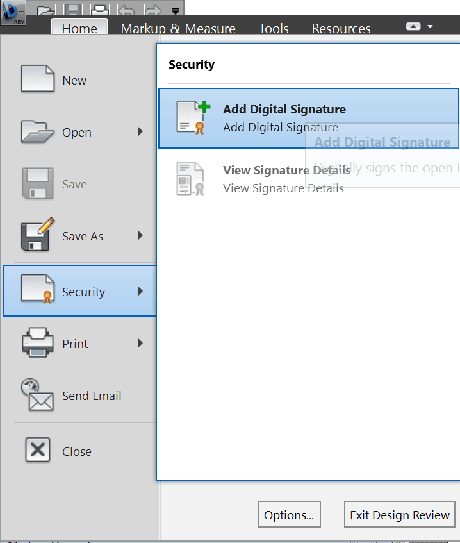
Task: Click the Print icon in quick access toolbar
Action: (x=99, y=11)
